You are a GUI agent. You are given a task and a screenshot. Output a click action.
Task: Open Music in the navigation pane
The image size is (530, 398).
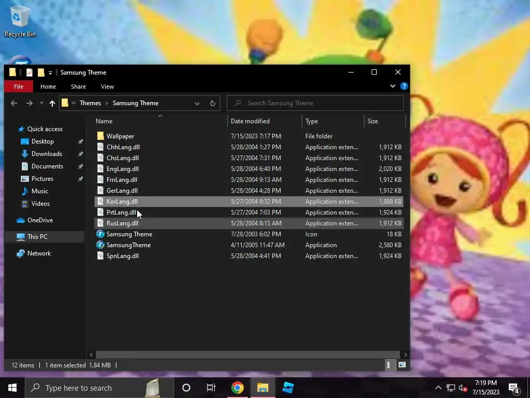pos(39,191)
